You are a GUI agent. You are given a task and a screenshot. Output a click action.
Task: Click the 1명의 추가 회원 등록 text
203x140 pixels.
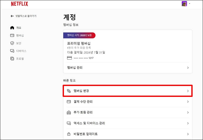click(79, 48)
